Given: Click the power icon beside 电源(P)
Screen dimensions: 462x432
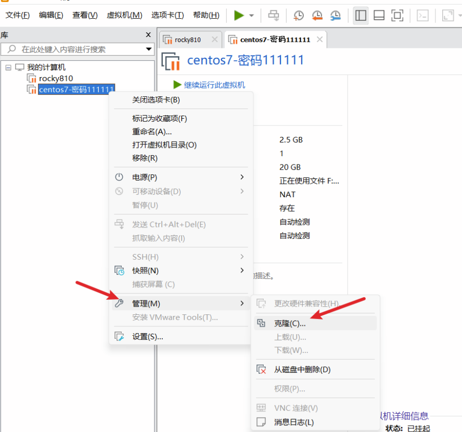Looking at the screenshot, I should (x=119, y=177).
